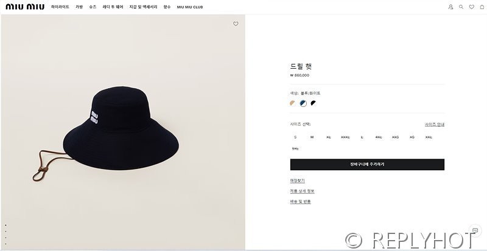Expand 배송 및 반품 section

(x=300, y=201)
